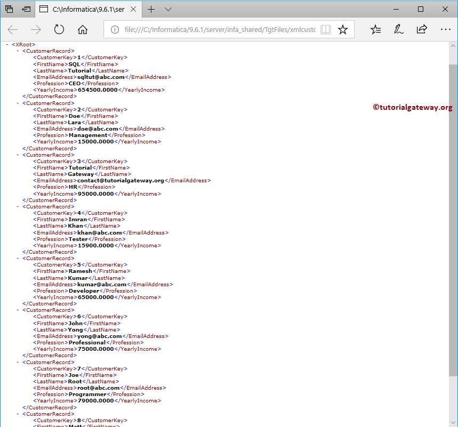Show site information icon in address bar
The height and width of the screenshot is (427, 458).
pos(115,29)
